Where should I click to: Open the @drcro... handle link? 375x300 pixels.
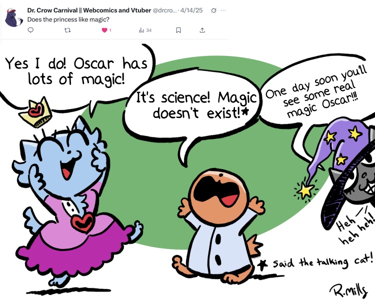[164, 10]
